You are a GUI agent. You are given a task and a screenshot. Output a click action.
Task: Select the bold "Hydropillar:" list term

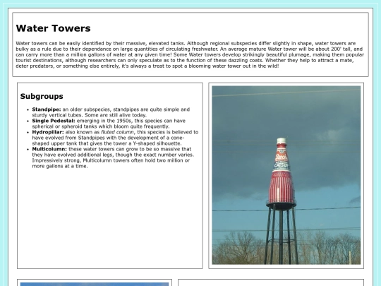click(48, 132)
